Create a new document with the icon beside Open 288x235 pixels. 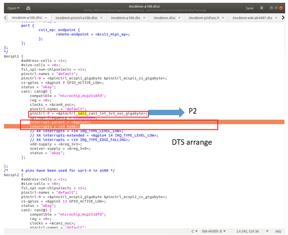[28, 8]
